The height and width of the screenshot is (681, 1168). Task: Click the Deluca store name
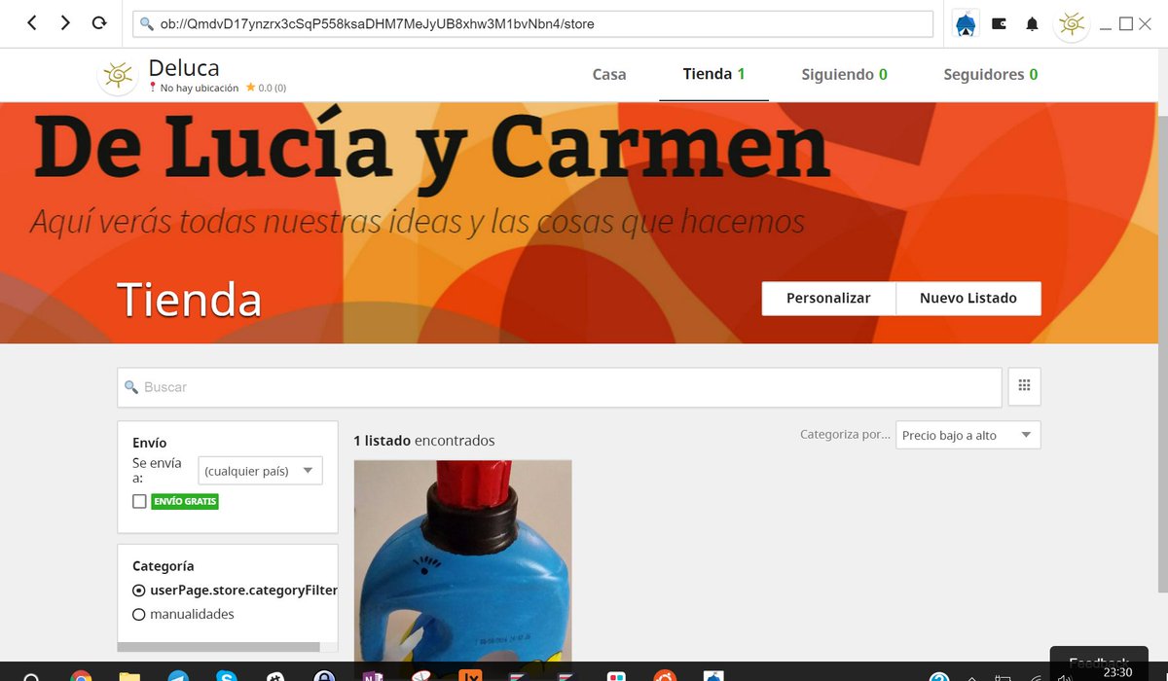tap(184, 67)
